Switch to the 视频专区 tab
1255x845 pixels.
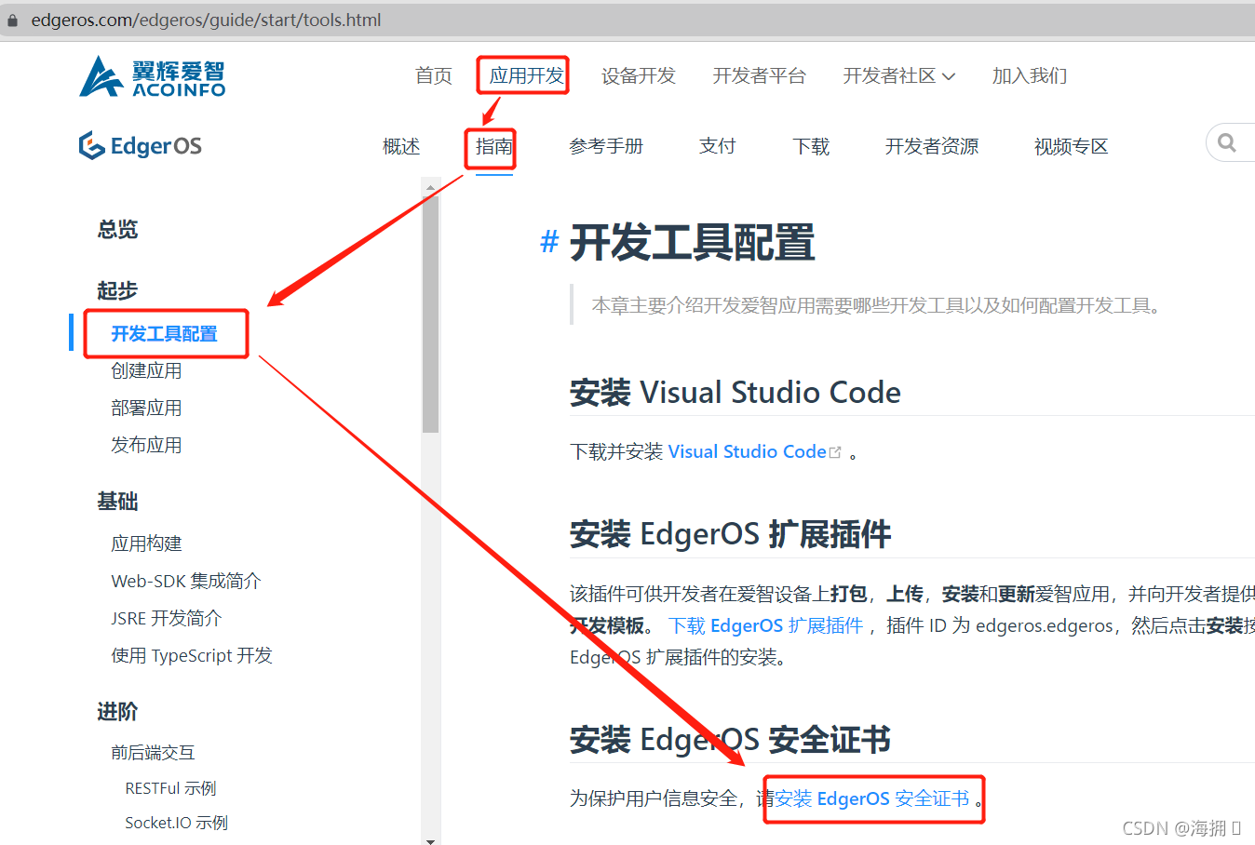pos(1071,146)
